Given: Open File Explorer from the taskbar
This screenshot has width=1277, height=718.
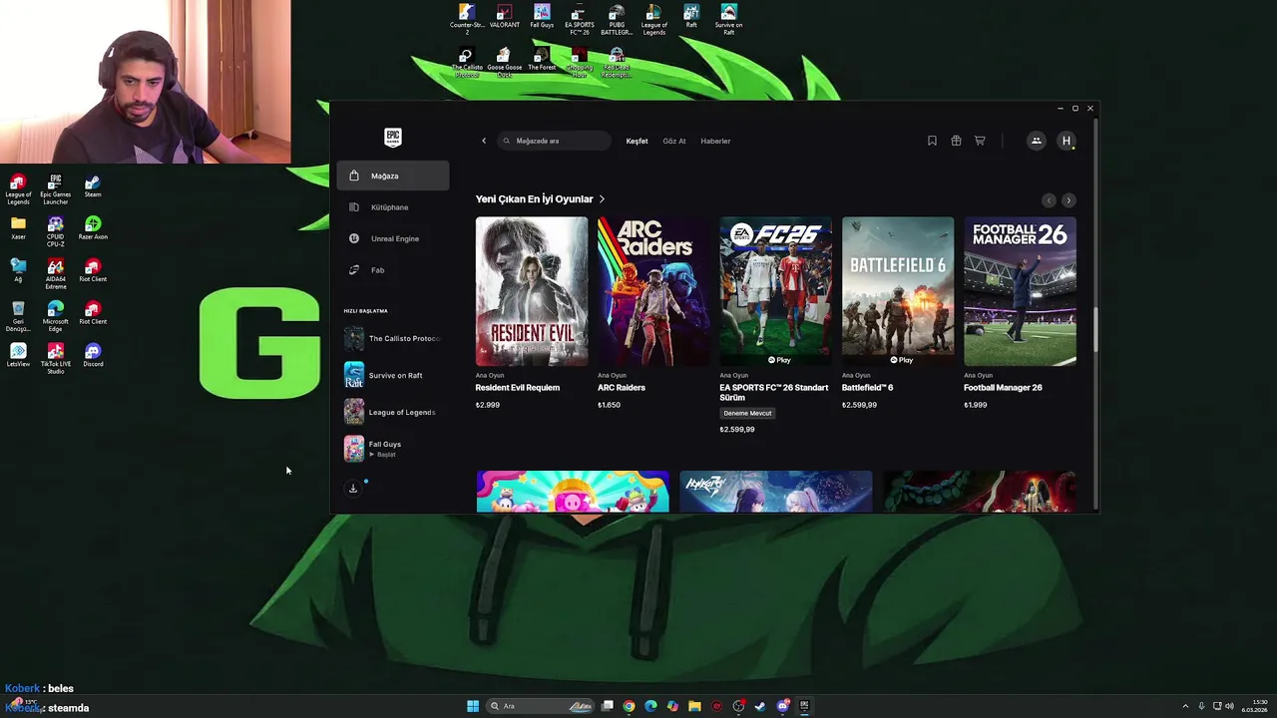Looking at the screenshot, I should [694, 706].
